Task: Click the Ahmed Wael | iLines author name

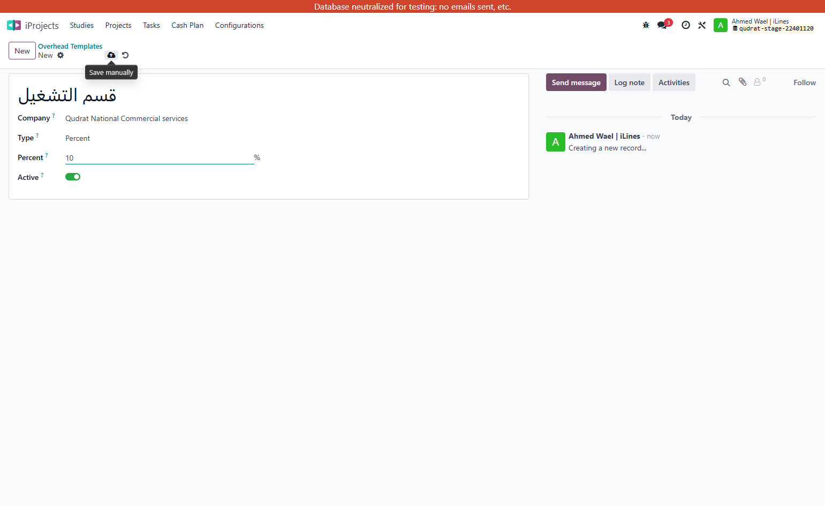Action: (604, 136)
